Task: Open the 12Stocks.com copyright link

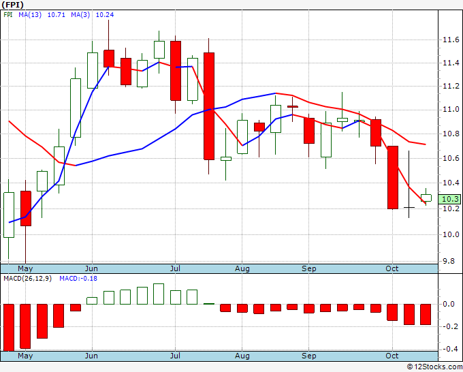Action: (x=434, y=367)
